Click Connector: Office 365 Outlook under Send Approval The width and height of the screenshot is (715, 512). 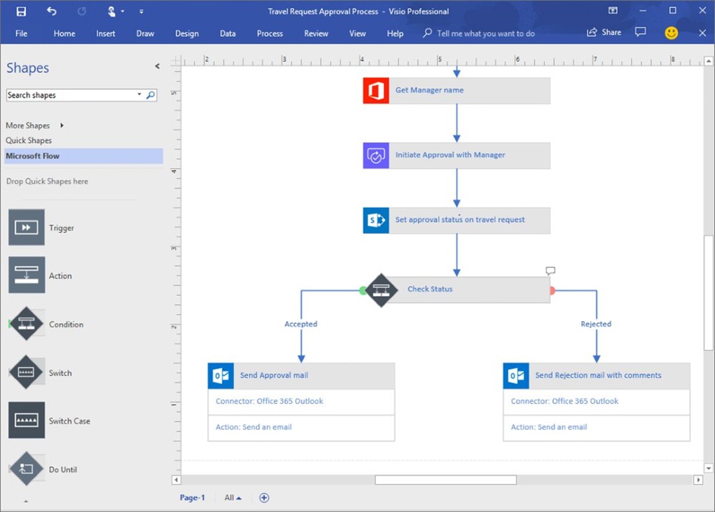coord(269,401)
